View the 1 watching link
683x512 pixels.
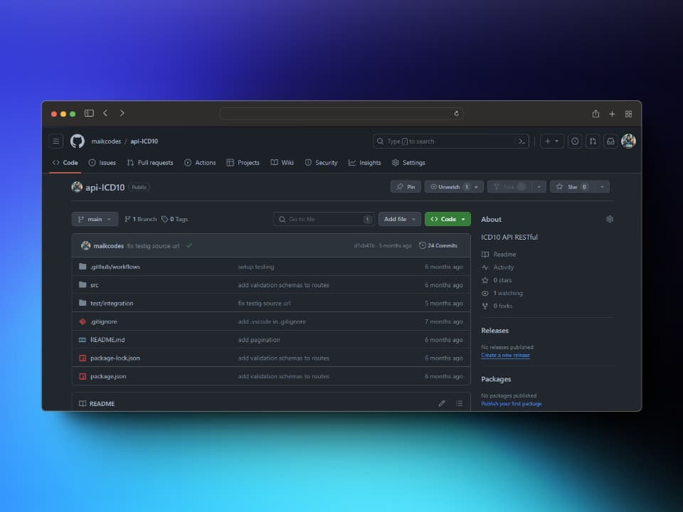pyautogui.click(x=502, y=293)
